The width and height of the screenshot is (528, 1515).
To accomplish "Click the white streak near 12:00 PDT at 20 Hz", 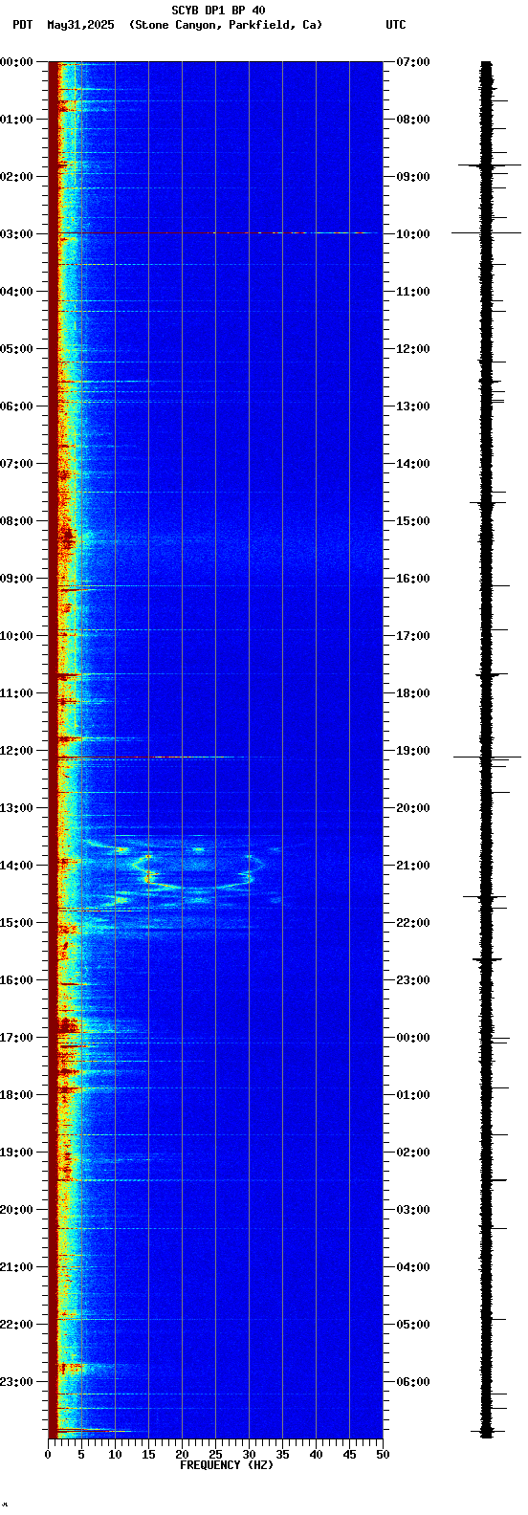I will pos(194,757).
